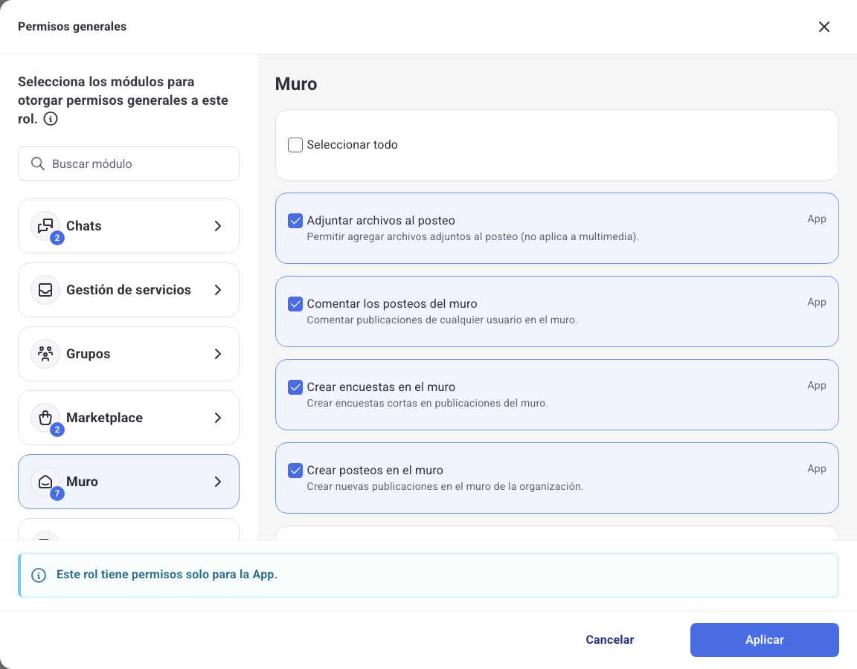Click the Chats module speech bubble icon
Image resolution: width=857 pixels, height=669 pixels.
(45, 225)
